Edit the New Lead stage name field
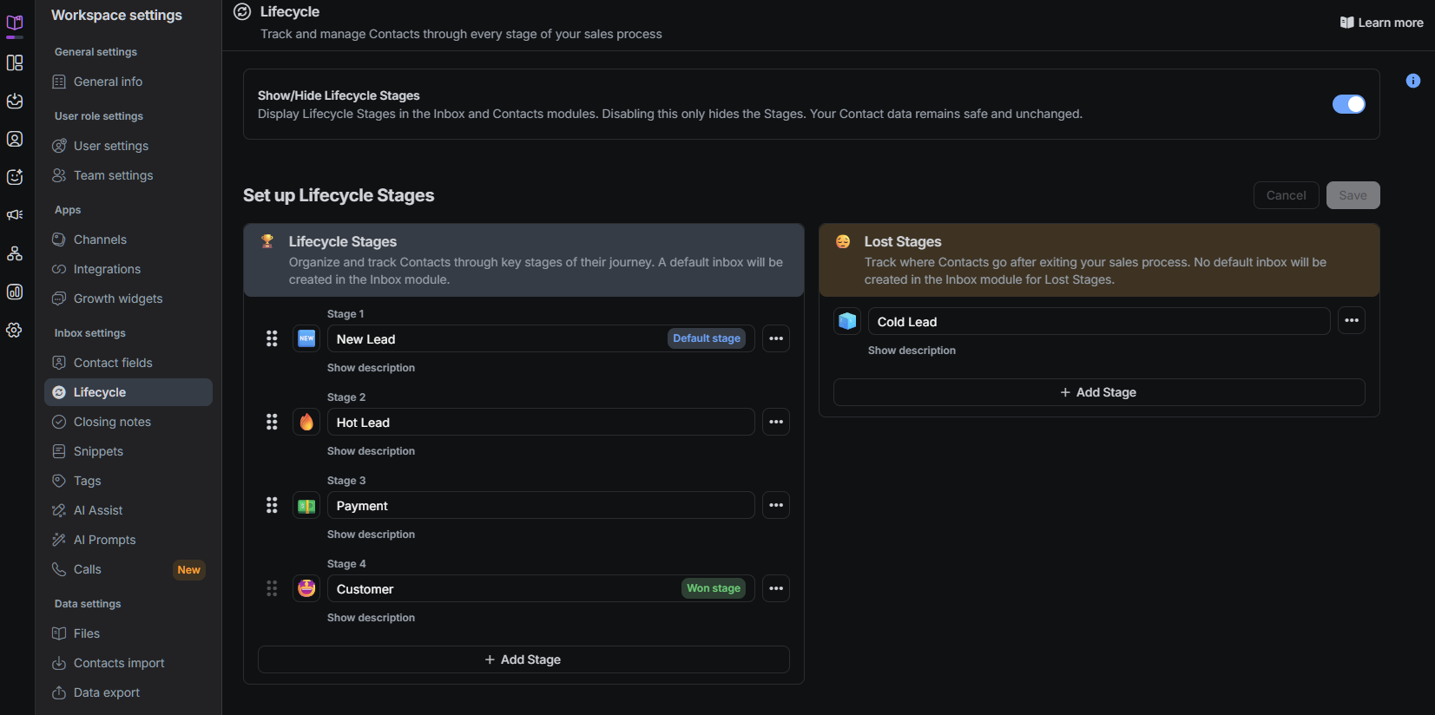The image size is (1435, 715). (x=541, y=338)
